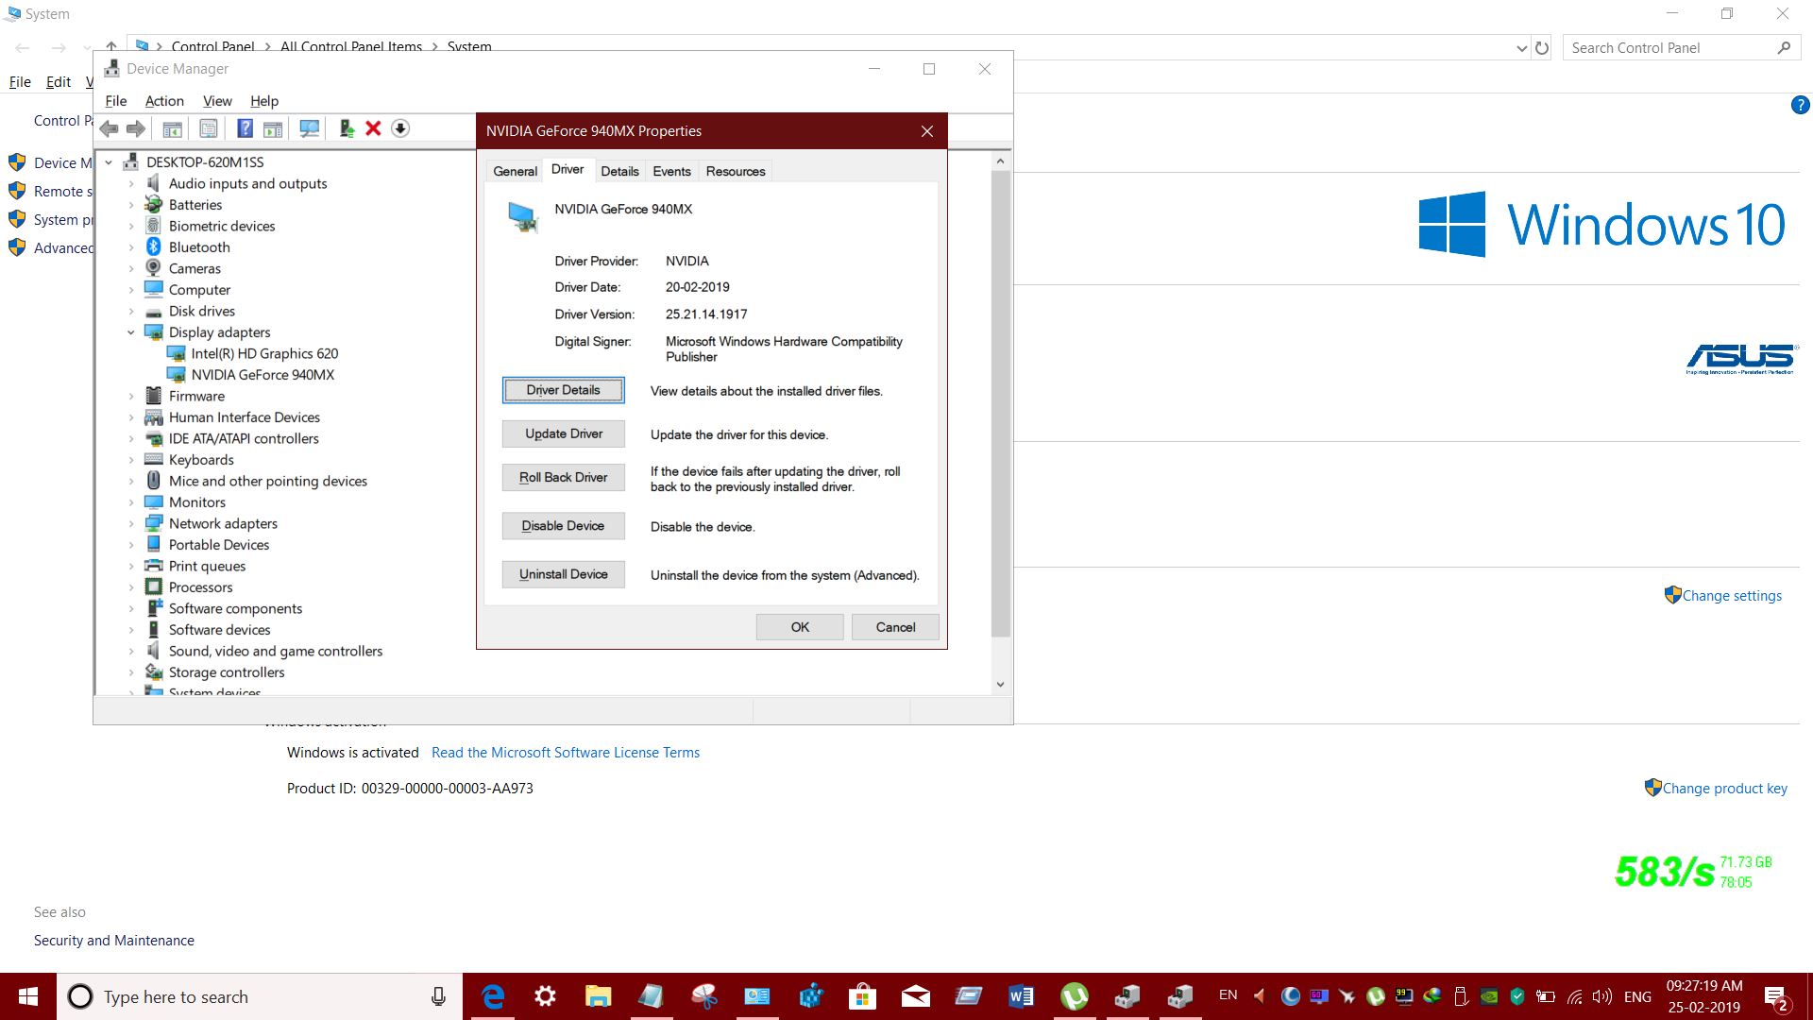
Task: Switch to the General tab
Action: [x=515, y=171]
